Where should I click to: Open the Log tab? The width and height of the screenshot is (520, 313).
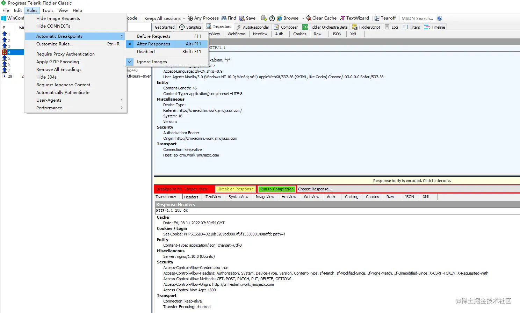pos(391,27)
